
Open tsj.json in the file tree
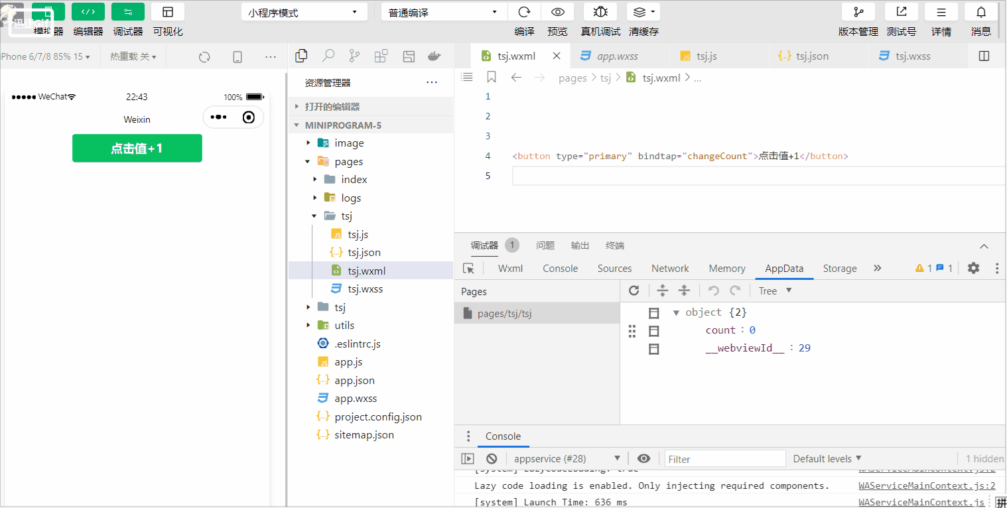click(371, 253)
